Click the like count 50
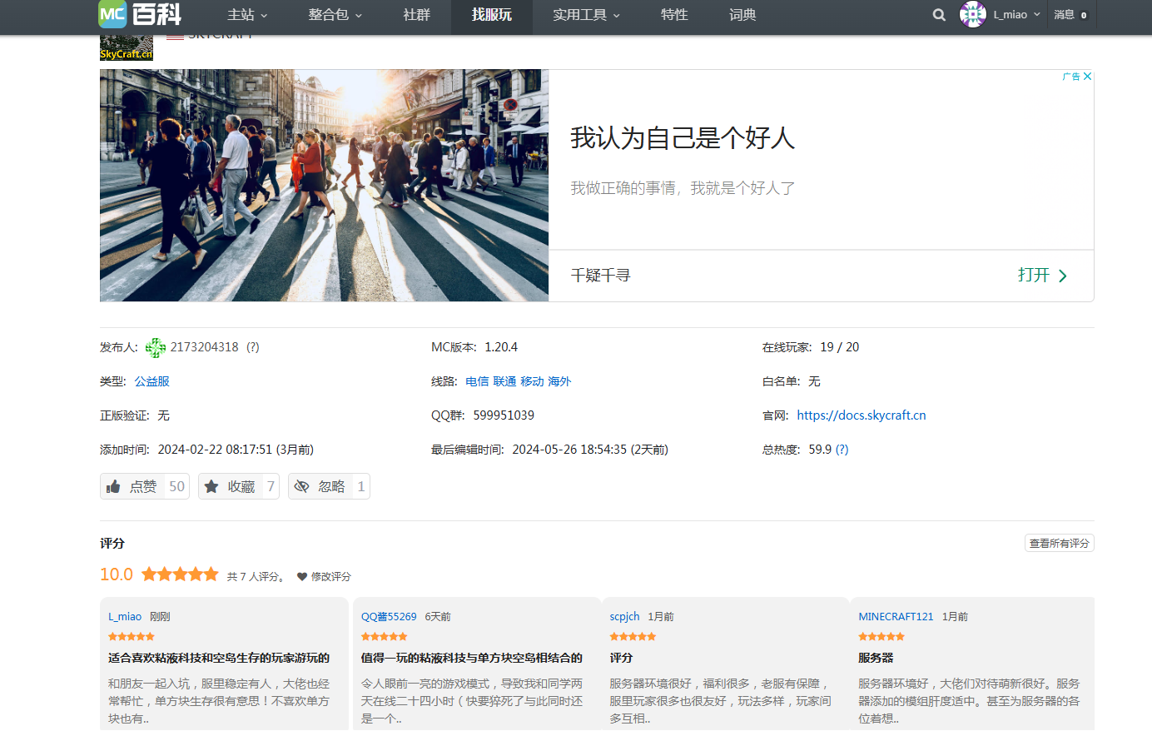Viewport: 1152px width, 736px height. [x=176, y=486]
